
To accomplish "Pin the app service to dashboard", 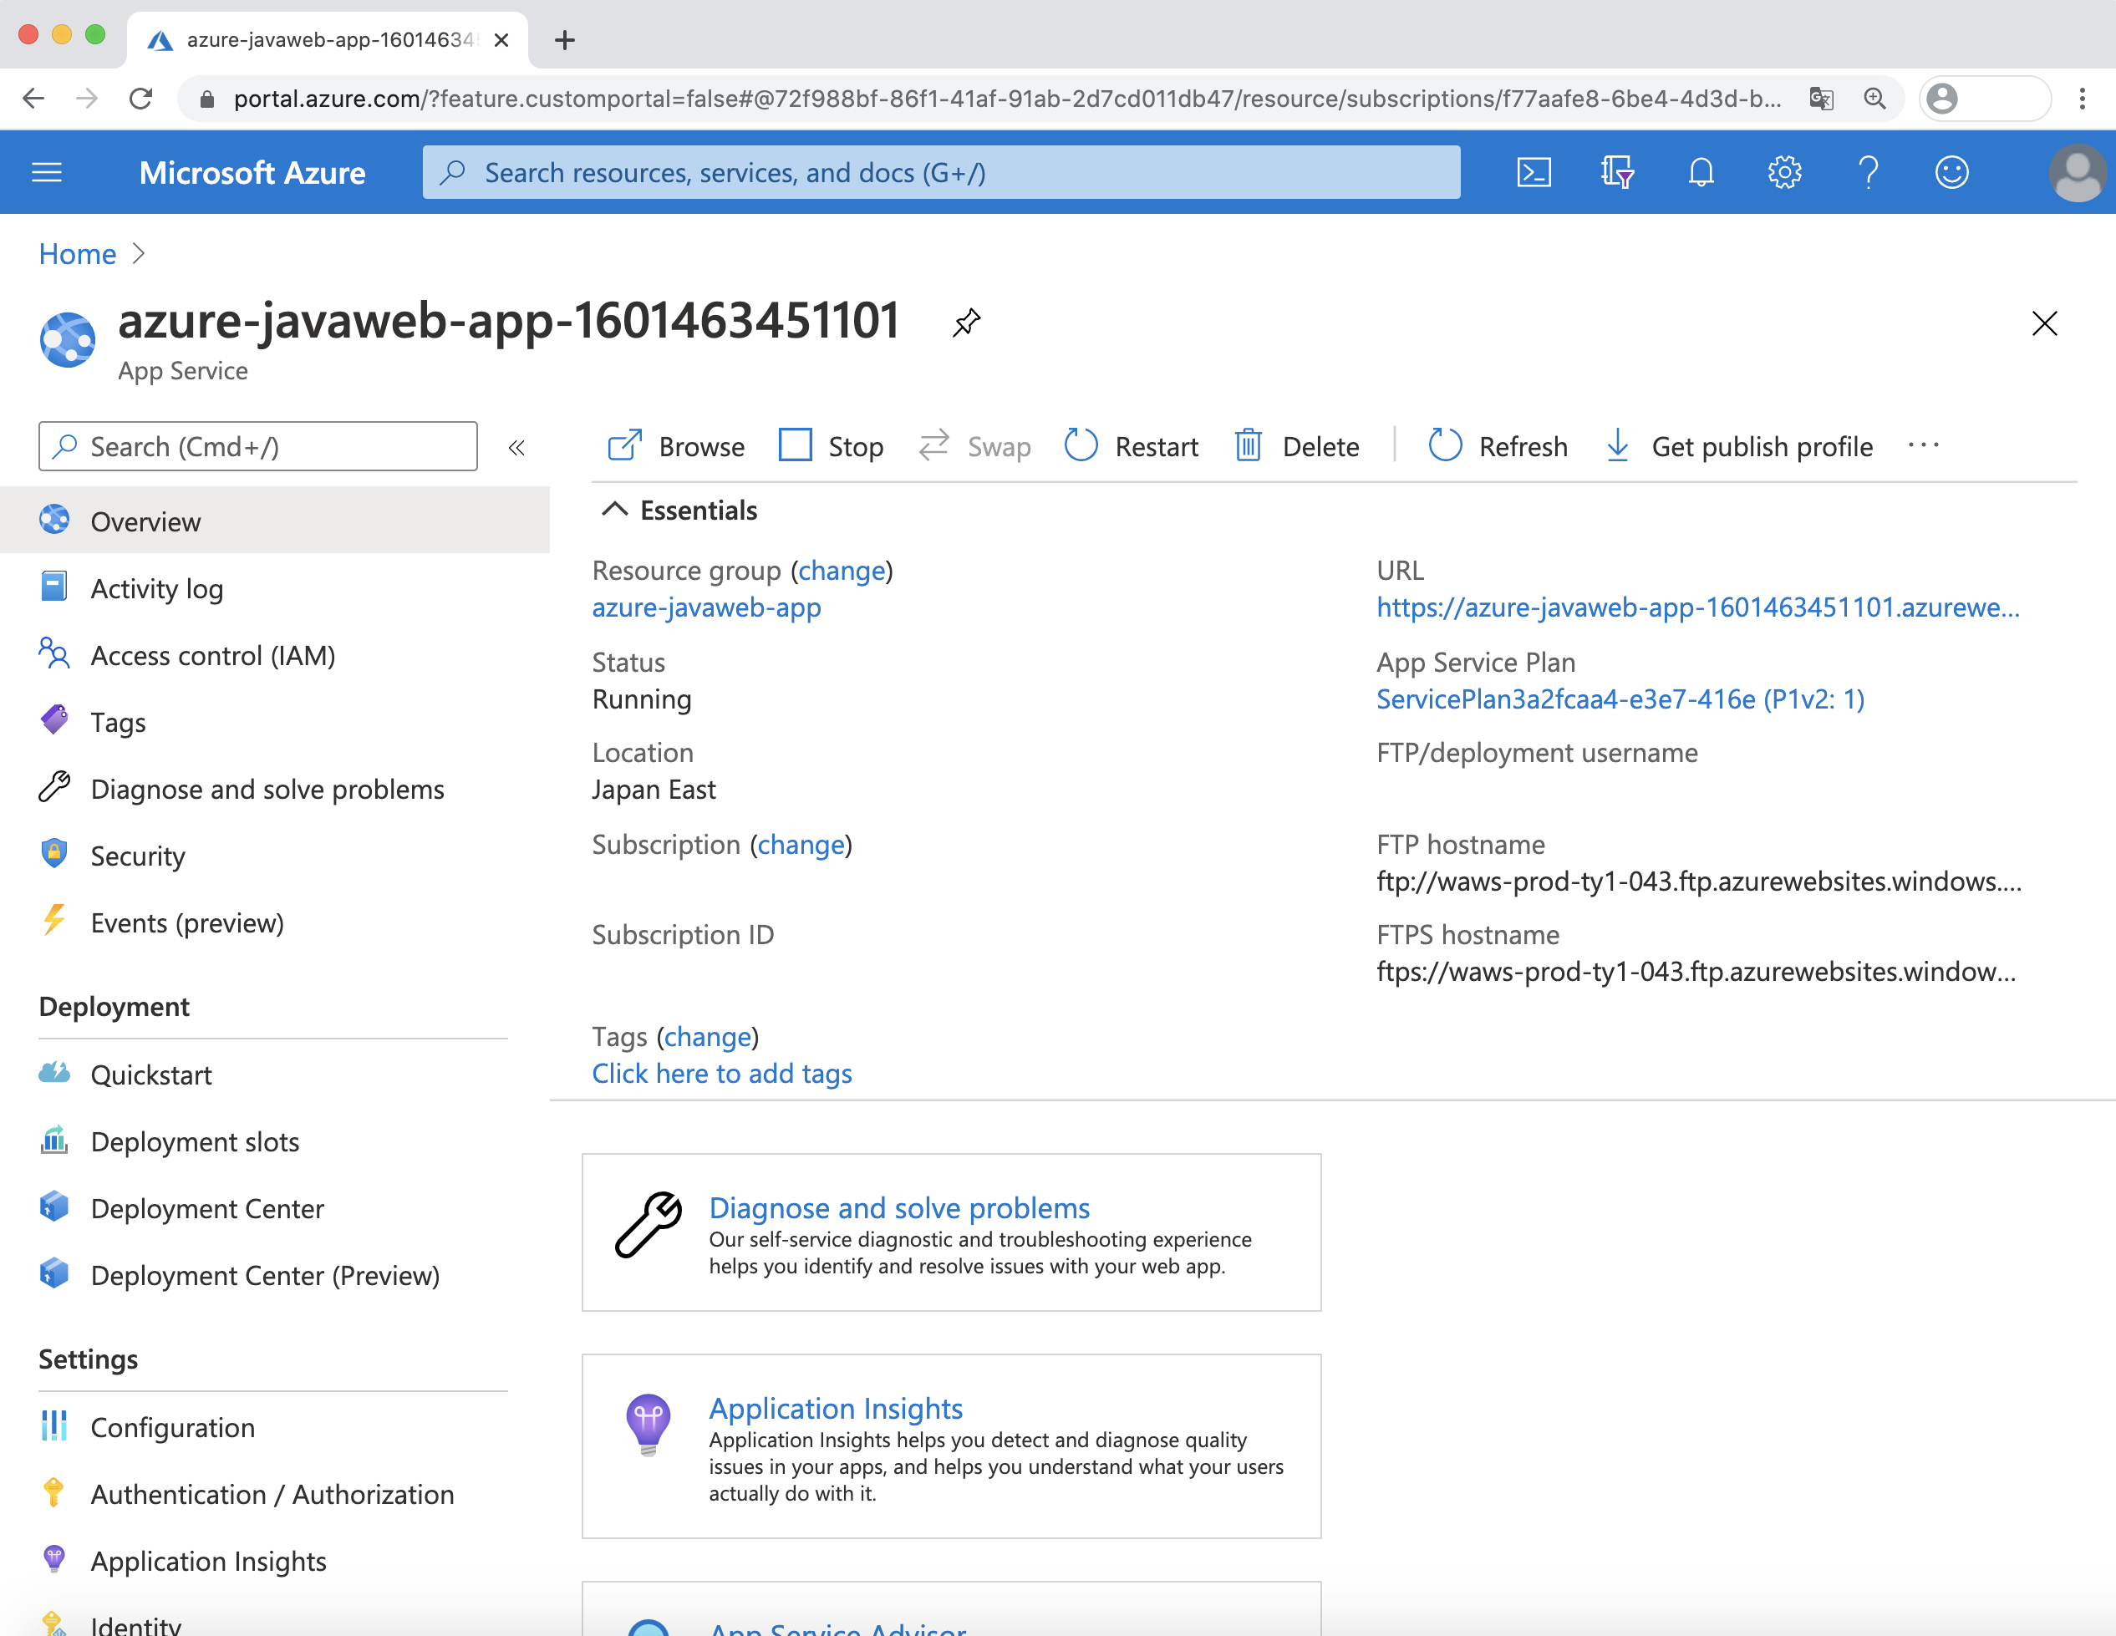I will coord(966,323).
